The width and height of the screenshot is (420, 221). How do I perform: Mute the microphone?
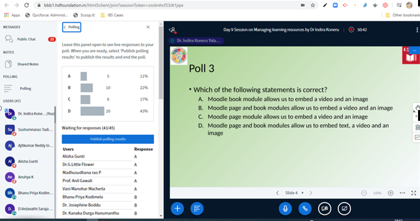coord(285,208)
